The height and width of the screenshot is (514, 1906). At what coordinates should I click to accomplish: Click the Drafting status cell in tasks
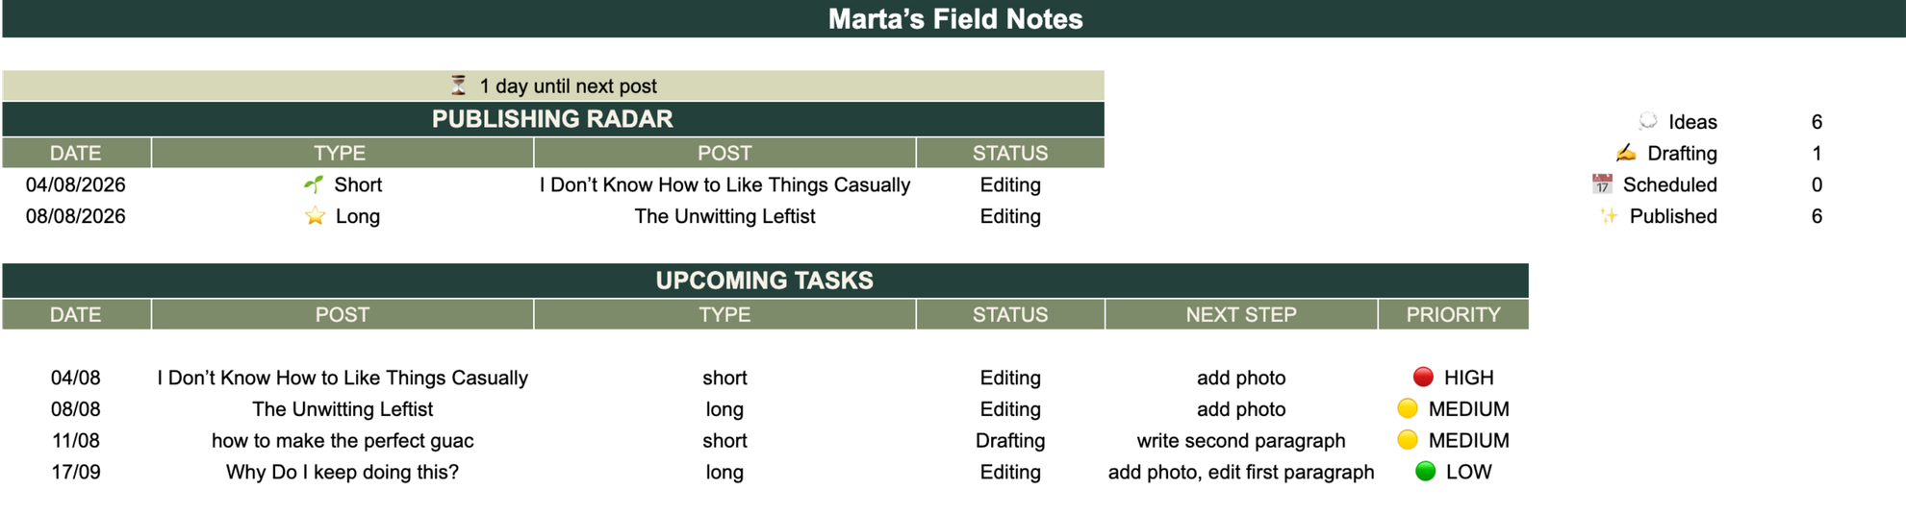pyautogui.click(x=1010, y=440)
